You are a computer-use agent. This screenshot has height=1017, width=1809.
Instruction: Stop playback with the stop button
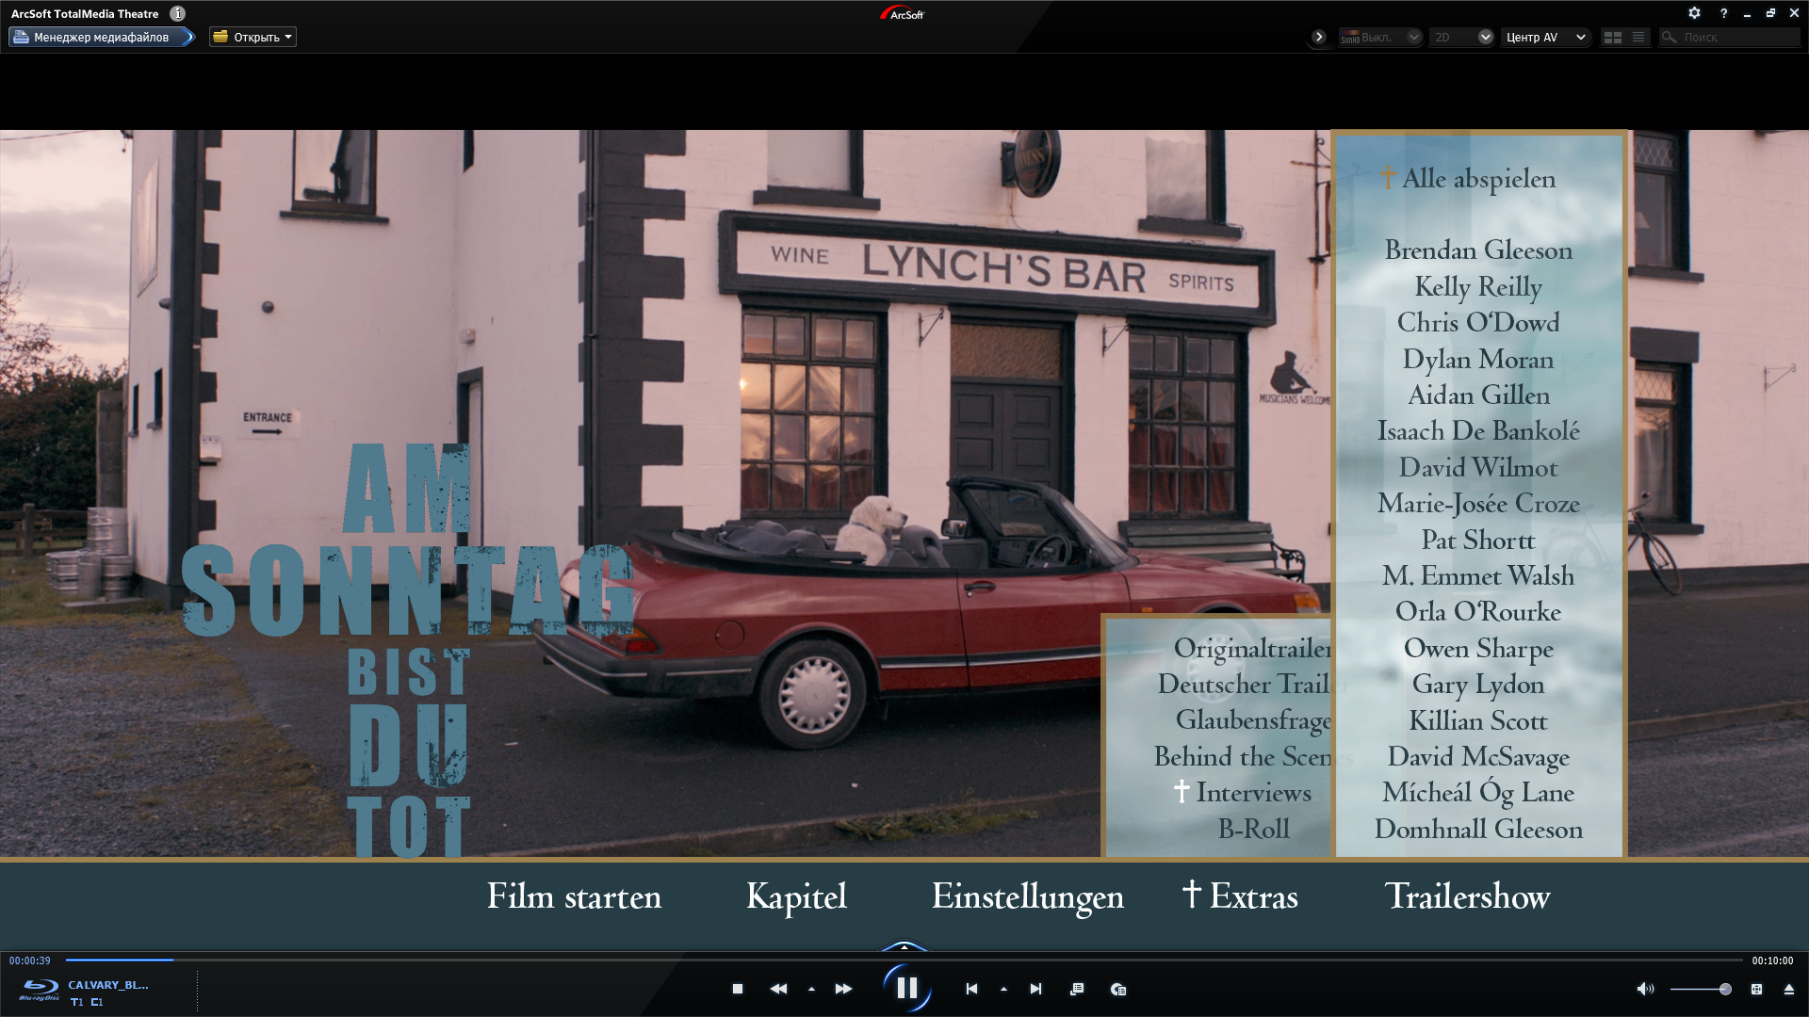click(x=738, y=989)
